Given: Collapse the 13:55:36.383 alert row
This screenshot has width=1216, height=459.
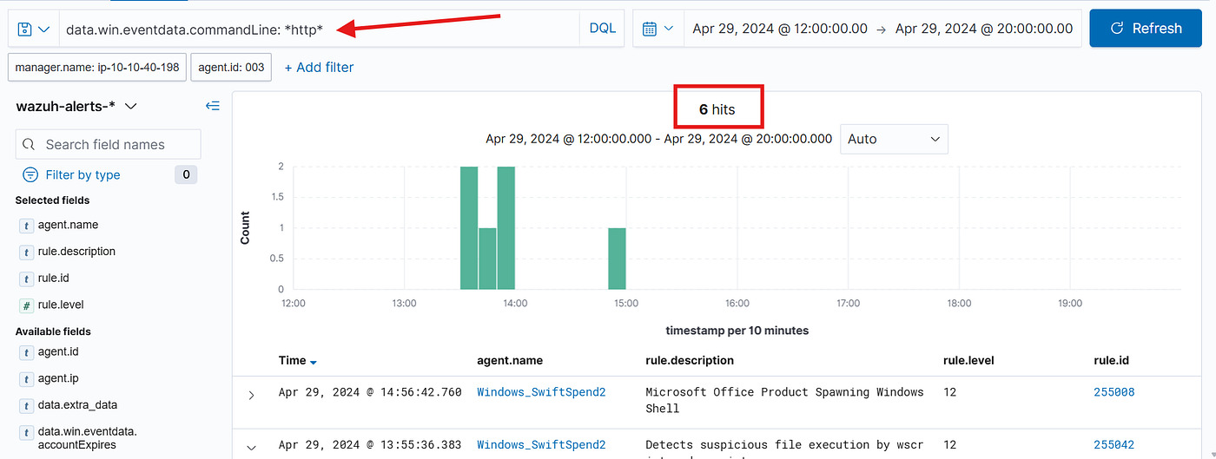Looking at the screenshot, I should (251, 448).
